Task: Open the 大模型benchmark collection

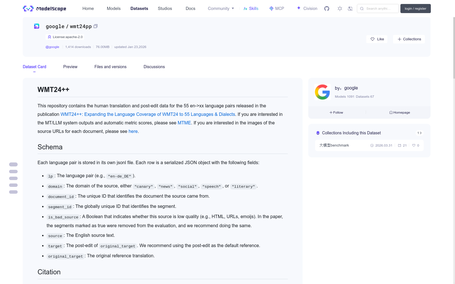Action: click(334, 145)
